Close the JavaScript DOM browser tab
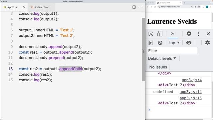Viewport: 213px width, 120px height. pyautogui.click(x=180, y=3)
